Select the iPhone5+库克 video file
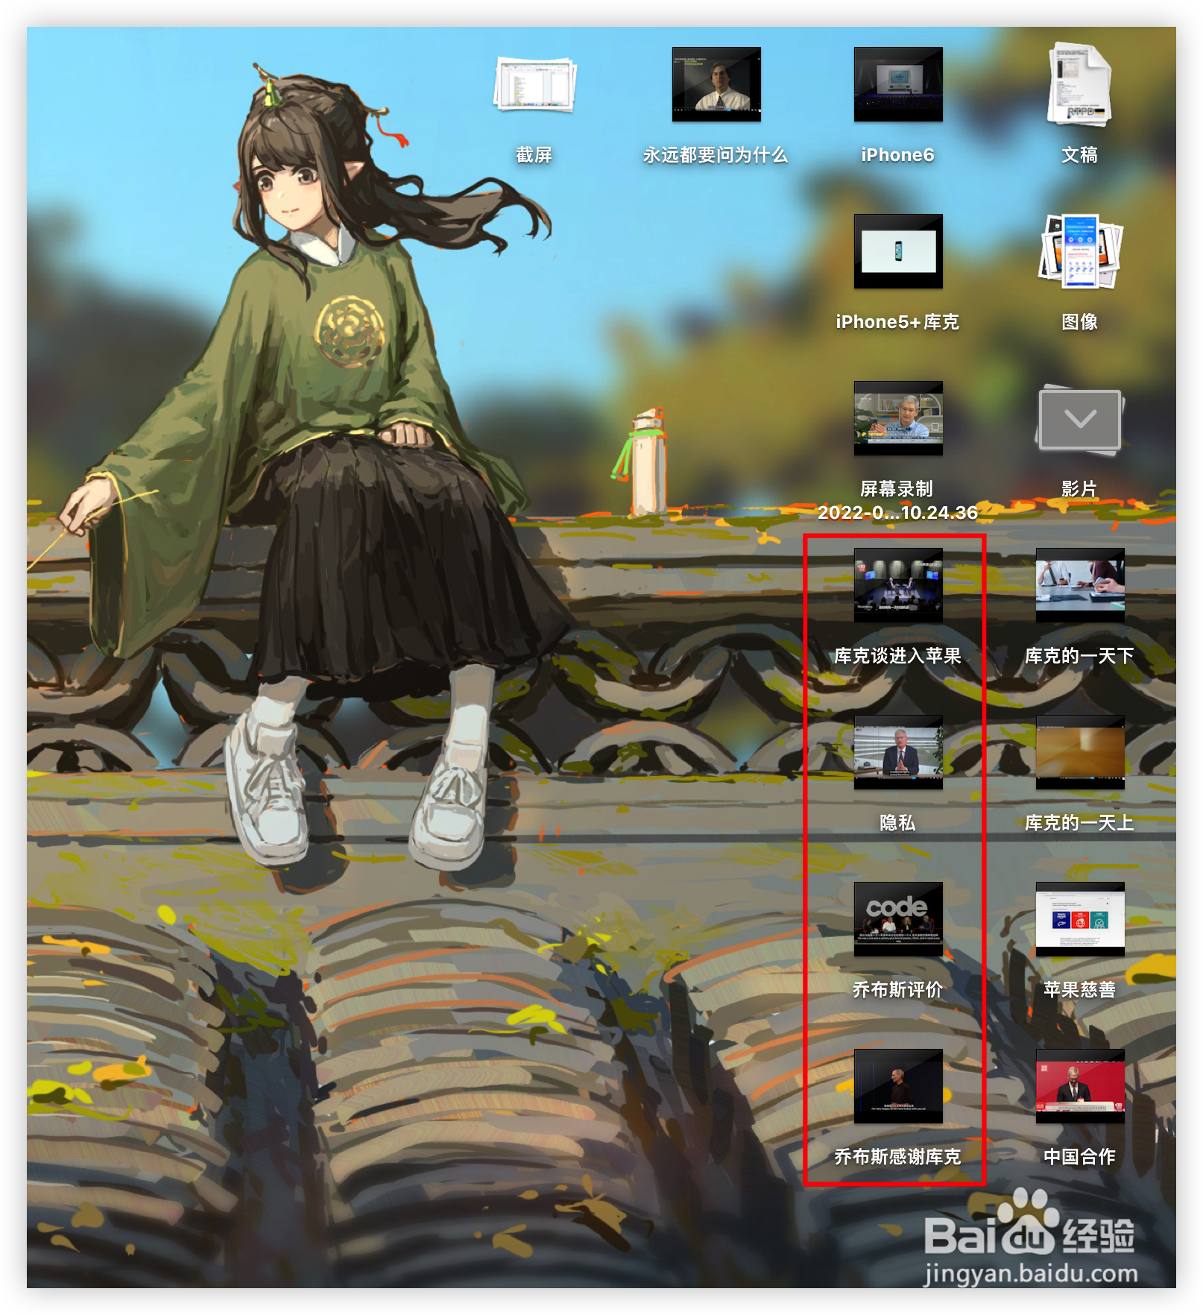 pyautogui.click(x=898, y=251)
